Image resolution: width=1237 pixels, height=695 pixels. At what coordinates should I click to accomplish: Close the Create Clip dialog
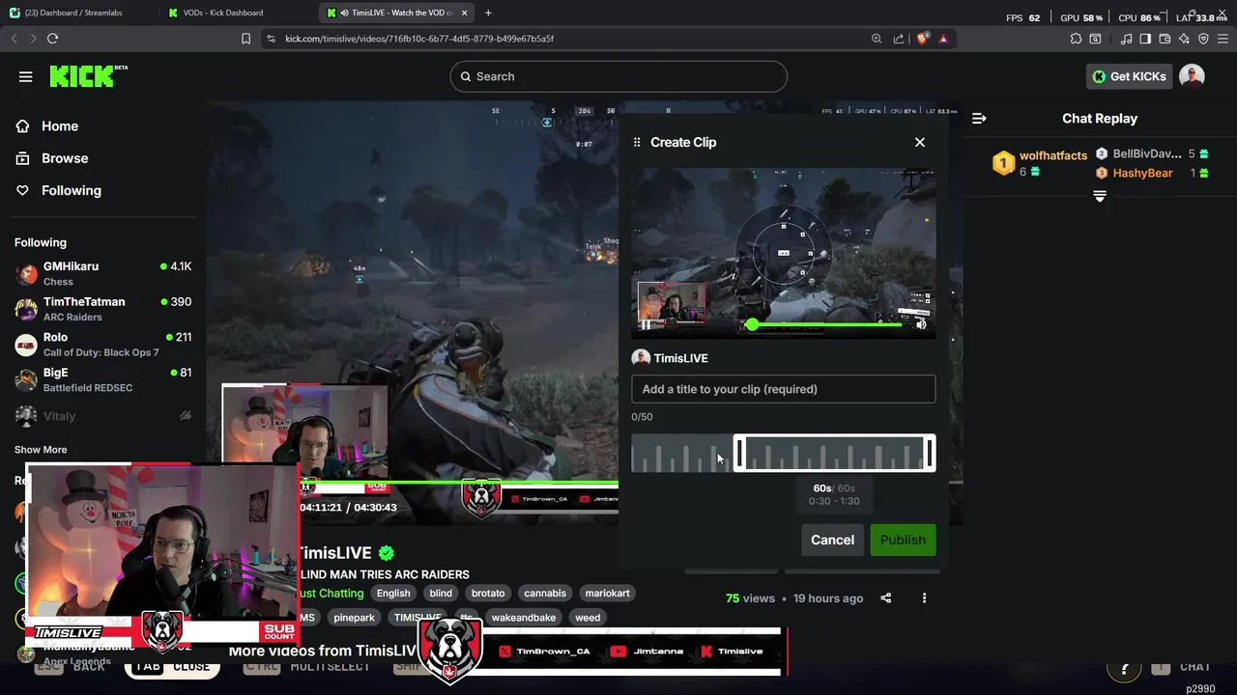click(x=920, y=142)
